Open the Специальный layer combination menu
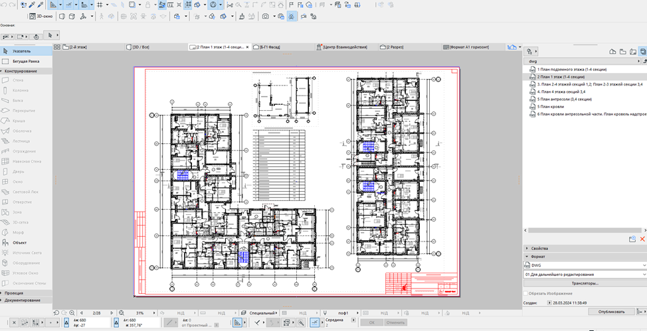The width and height of the screenshot is (647, 331). [x=261, y=313]
